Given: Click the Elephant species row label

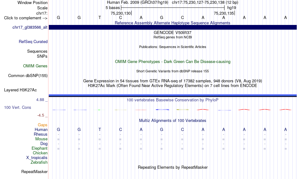Looking at the screenshot, I should coord(39,148).
